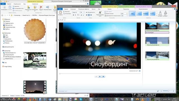This screenshot has width=179, height=101.
Task: Step to next frame
Action: pyautogui.click(x=103, y=77)
